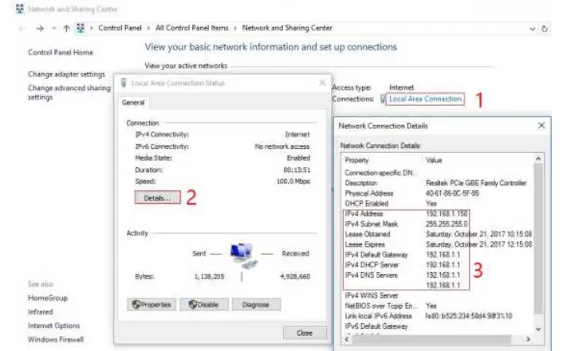Screen dimensions: 575x351
Task: Open Windows Firewall link
Action: (56, 339)
